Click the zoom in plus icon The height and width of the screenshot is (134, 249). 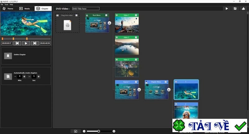(x=114, y=131)
